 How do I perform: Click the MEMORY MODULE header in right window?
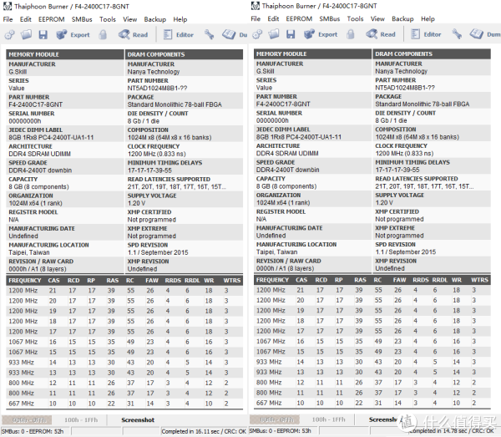pos(312,54)
